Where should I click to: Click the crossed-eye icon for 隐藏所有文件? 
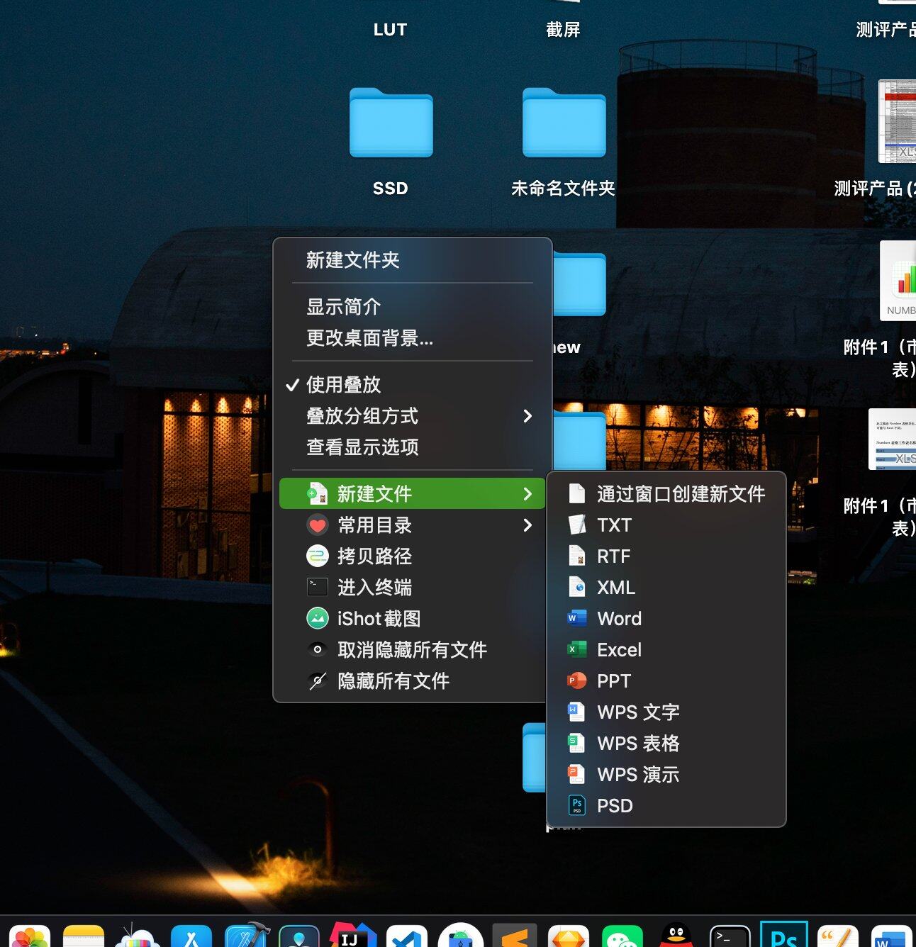click(317, 681)
